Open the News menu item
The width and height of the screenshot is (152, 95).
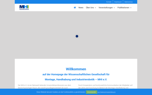click(x=81, y=8)
